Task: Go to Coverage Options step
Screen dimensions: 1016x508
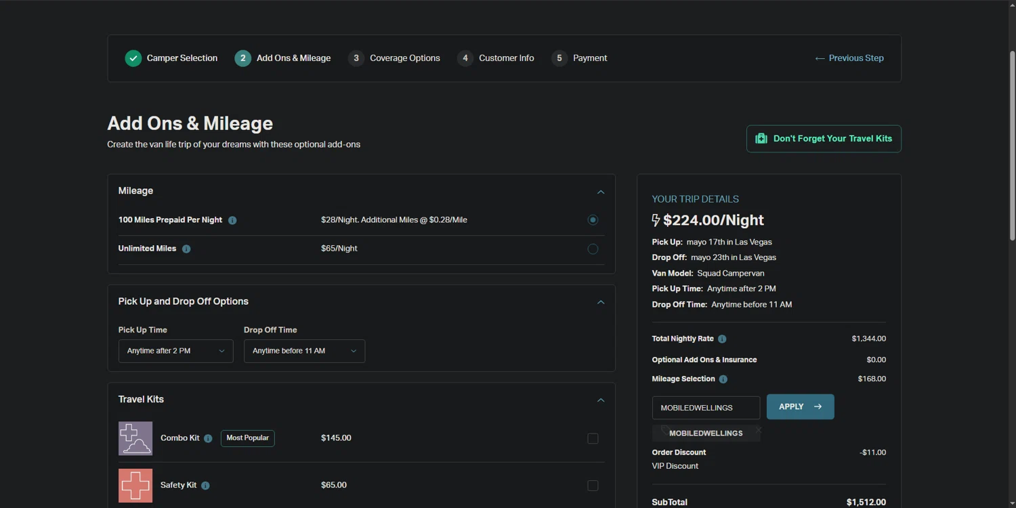Action: tap(394, 58)
